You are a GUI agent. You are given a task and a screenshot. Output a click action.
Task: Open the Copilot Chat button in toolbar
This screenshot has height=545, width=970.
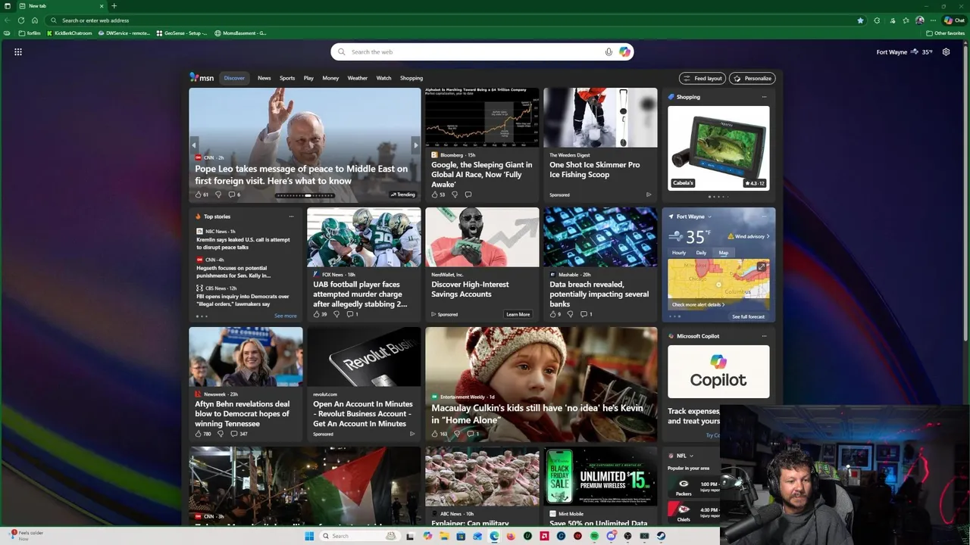pyautogui.click(x=954, y=20)
